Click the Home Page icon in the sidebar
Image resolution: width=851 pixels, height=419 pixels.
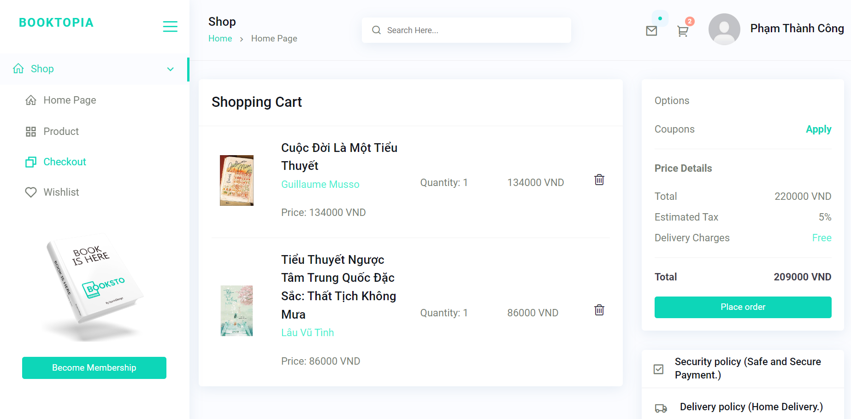(x=30, y=100)
